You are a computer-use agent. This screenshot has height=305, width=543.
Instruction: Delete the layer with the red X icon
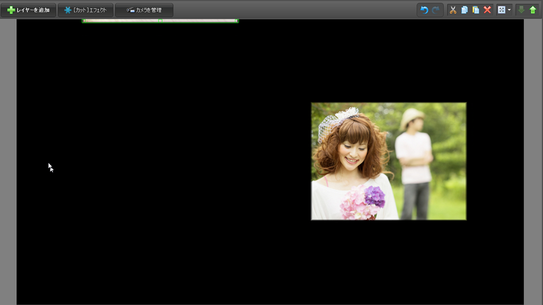click(487, 10)
